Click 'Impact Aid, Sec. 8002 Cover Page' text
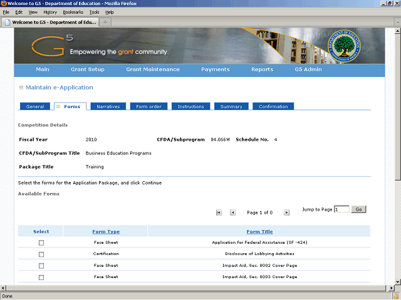The image size is (401, 300). click(x=259, y=265)
